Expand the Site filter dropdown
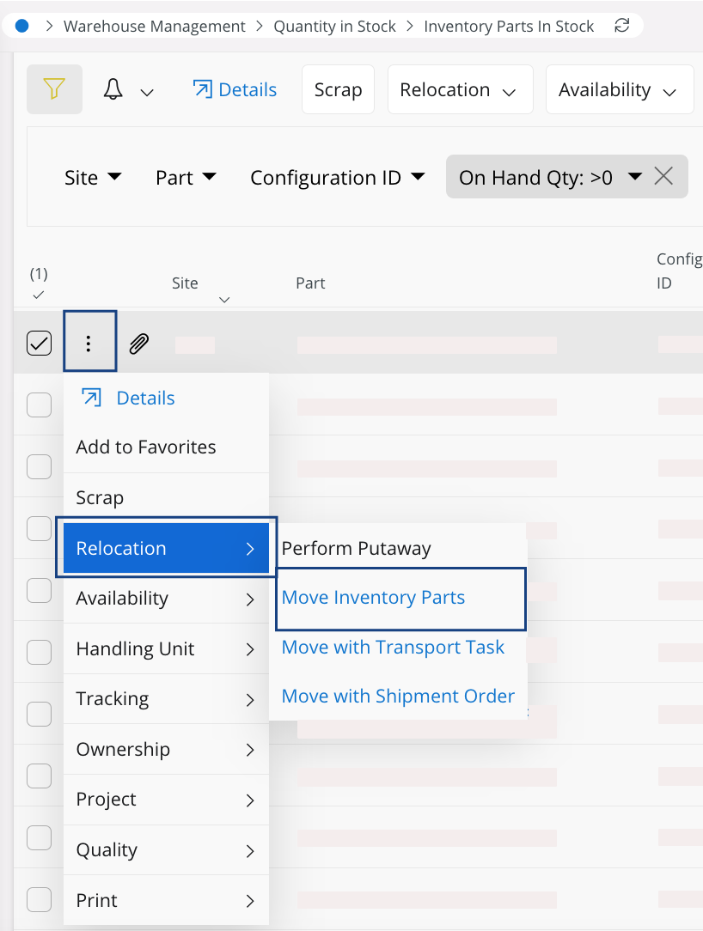The height and width of the screenshot is (931, 703). pos(93,178)
